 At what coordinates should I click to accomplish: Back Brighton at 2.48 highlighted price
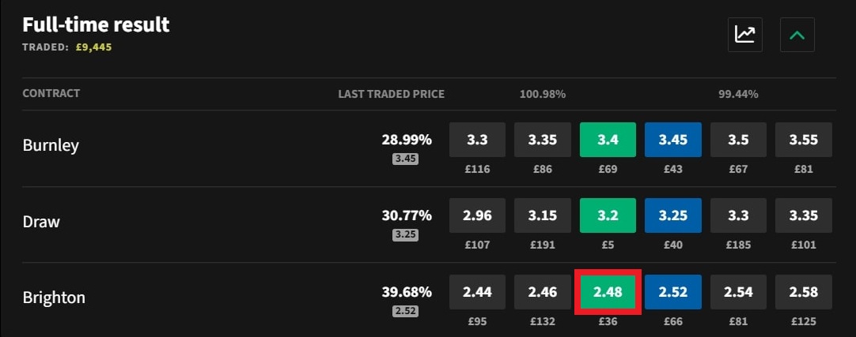coord(608,292)
